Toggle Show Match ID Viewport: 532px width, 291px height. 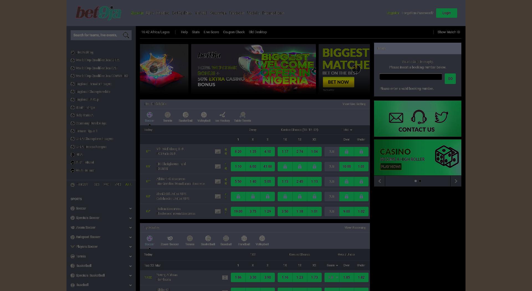pyautogui.click(x=449, y=32)
